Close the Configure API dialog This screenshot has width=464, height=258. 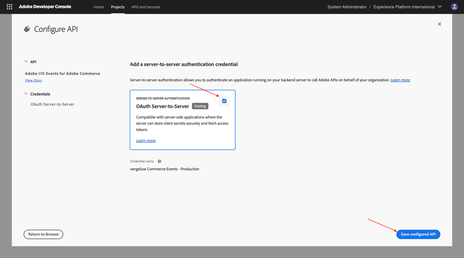[439, 24]
